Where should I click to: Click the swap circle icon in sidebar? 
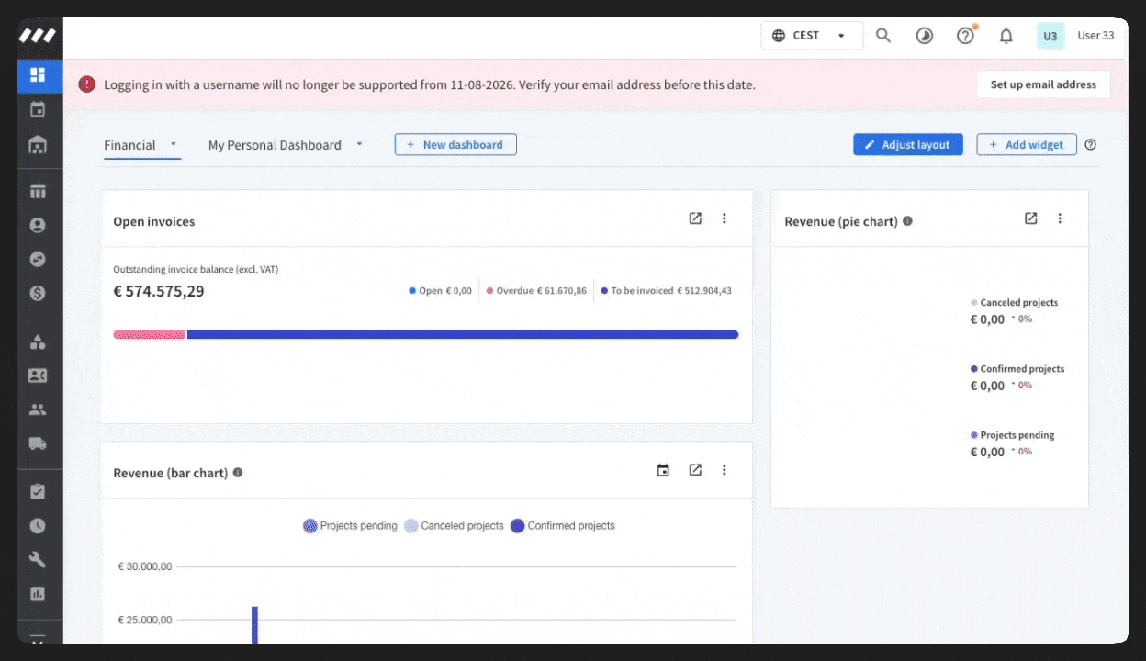38,260
